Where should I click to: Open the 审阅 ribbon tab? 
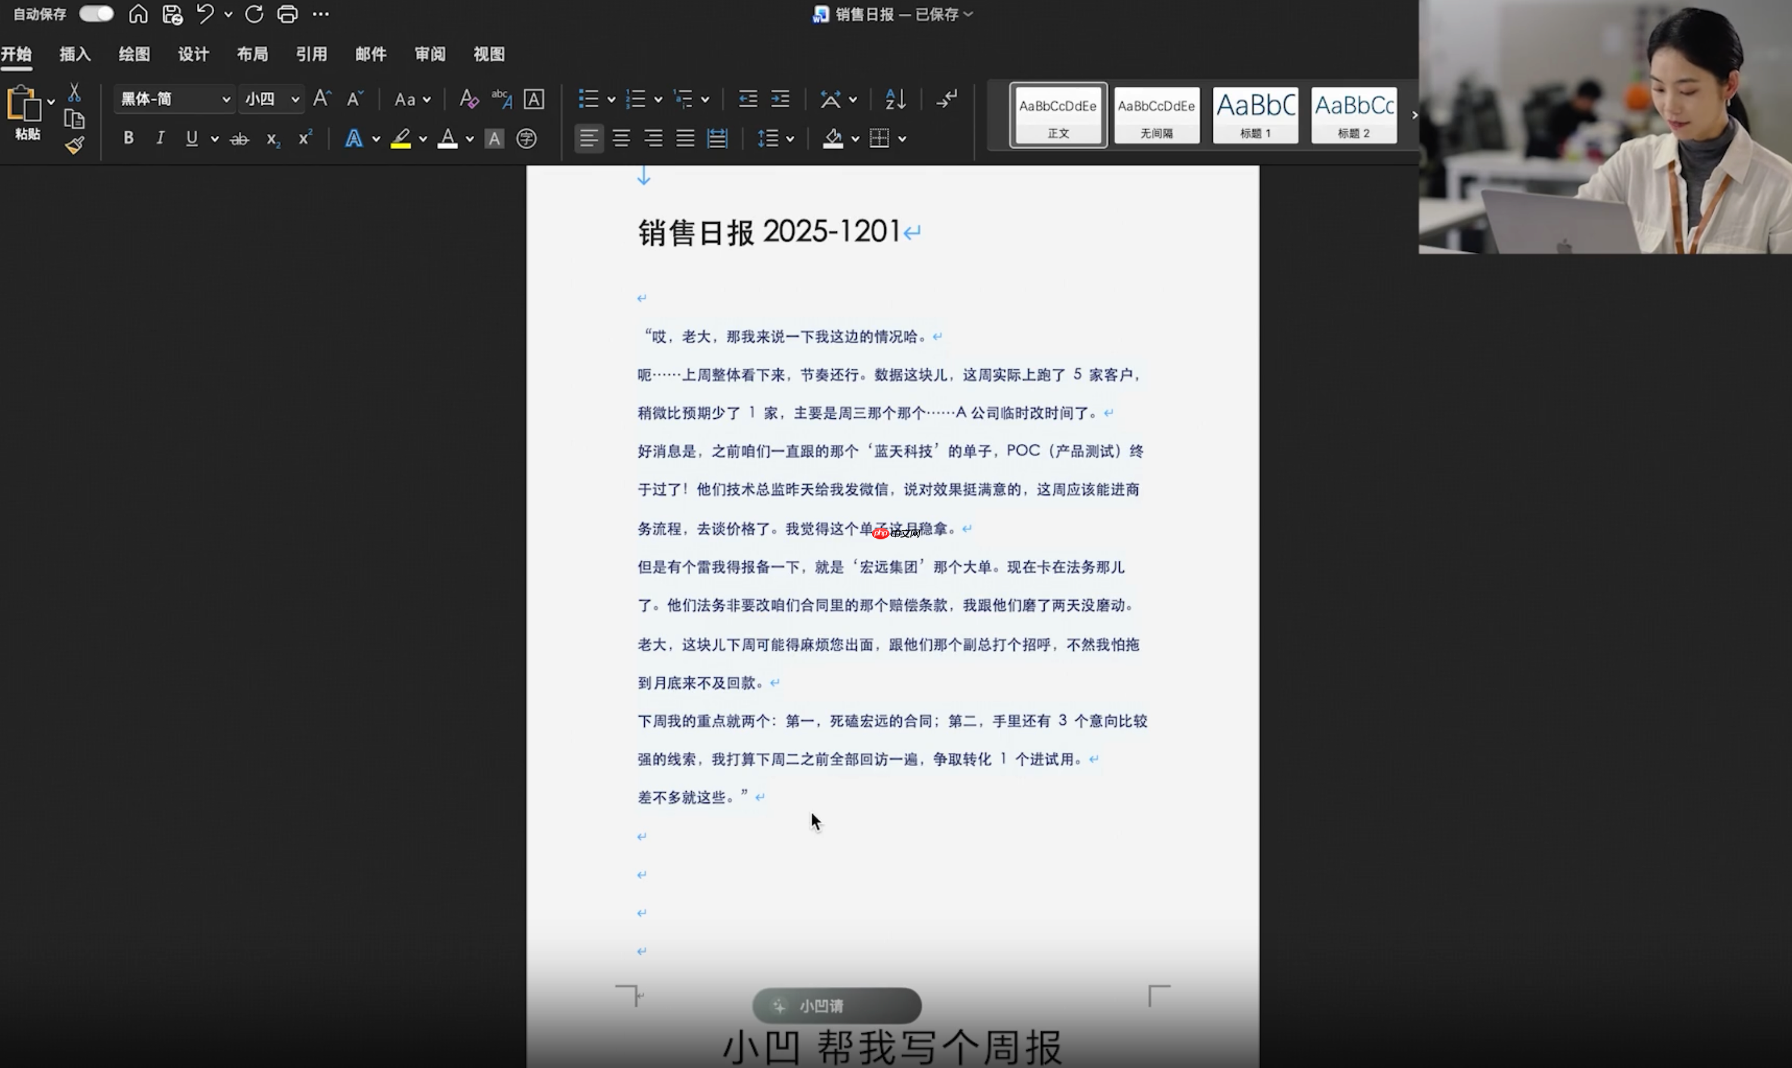coord(430,53)
